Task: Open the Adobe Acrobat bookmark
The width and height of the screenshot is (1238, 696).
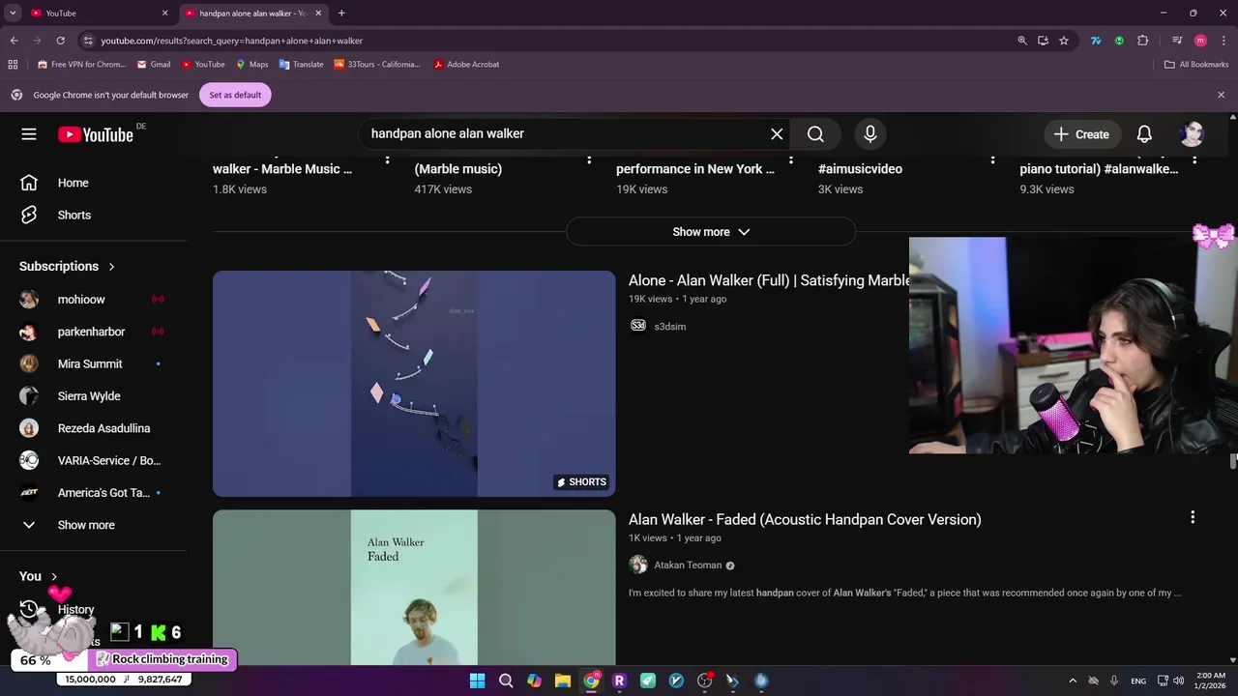Action: (466, 65)
